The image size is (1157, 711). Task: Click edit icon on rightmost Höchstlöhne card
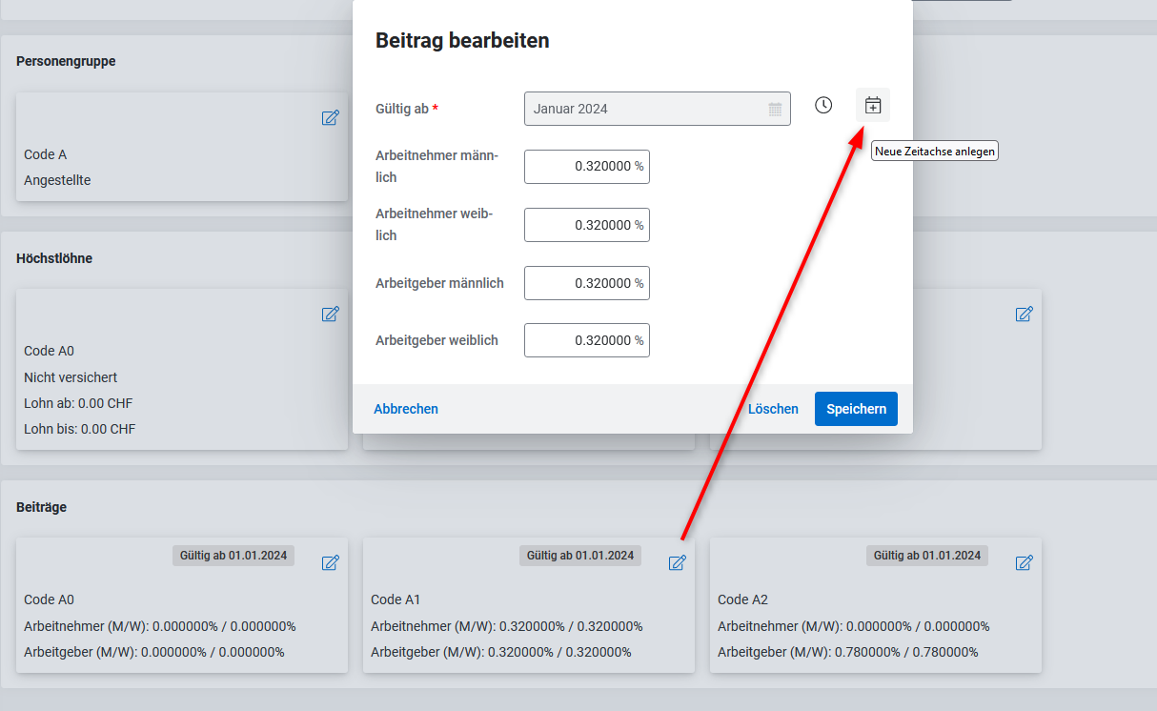(x=1024, y=315)
